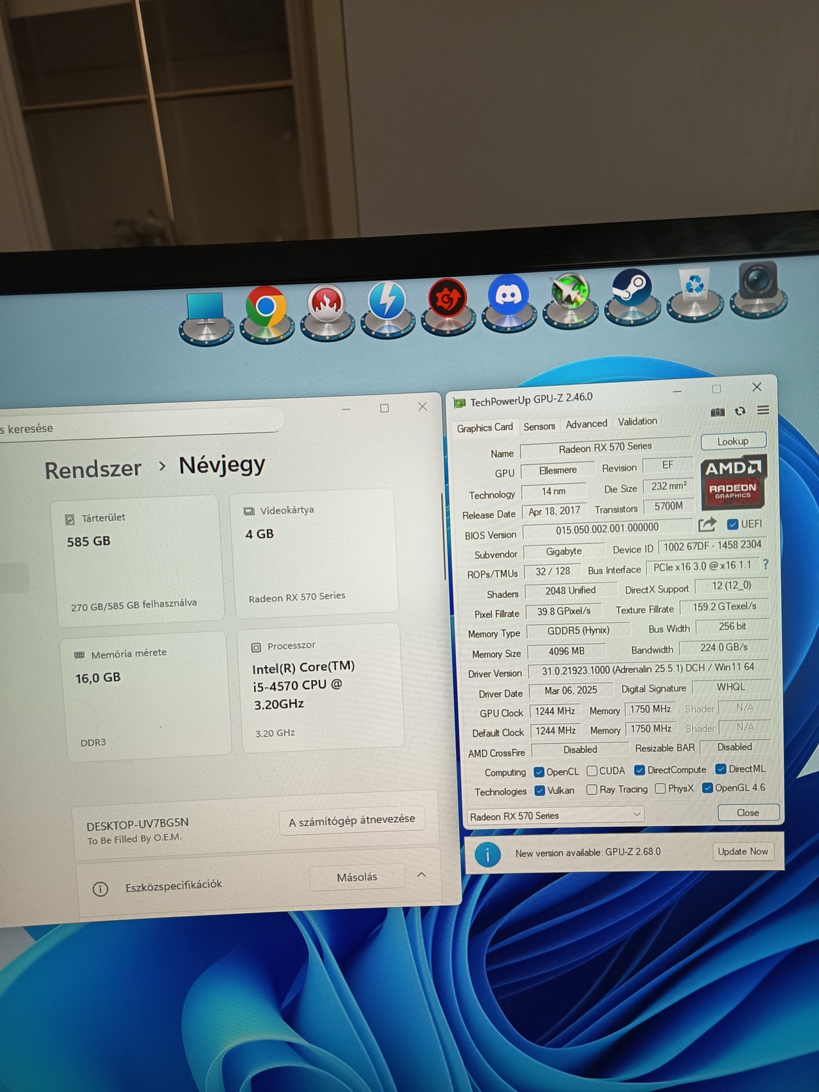Click Update Now button
Screen dimensions: 819x1092
pyautogui.click(x=743, y=852)
